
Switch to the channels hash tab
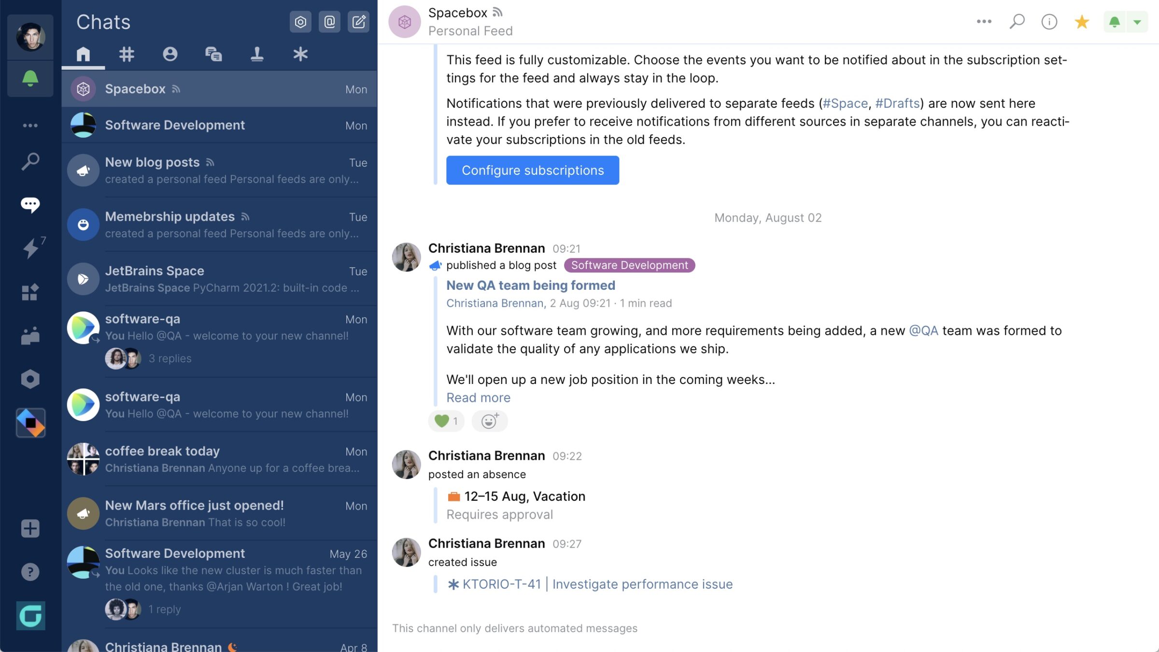[x=127, y=54]
